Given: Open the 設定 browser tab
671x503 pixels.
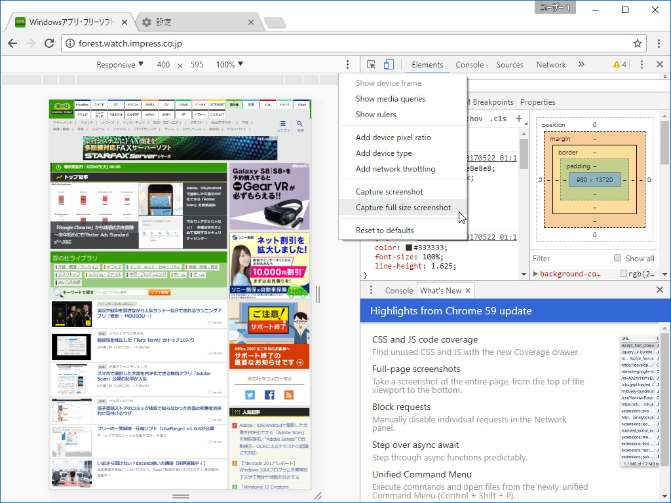Looking at the screenshot, I should click(197, 22).
